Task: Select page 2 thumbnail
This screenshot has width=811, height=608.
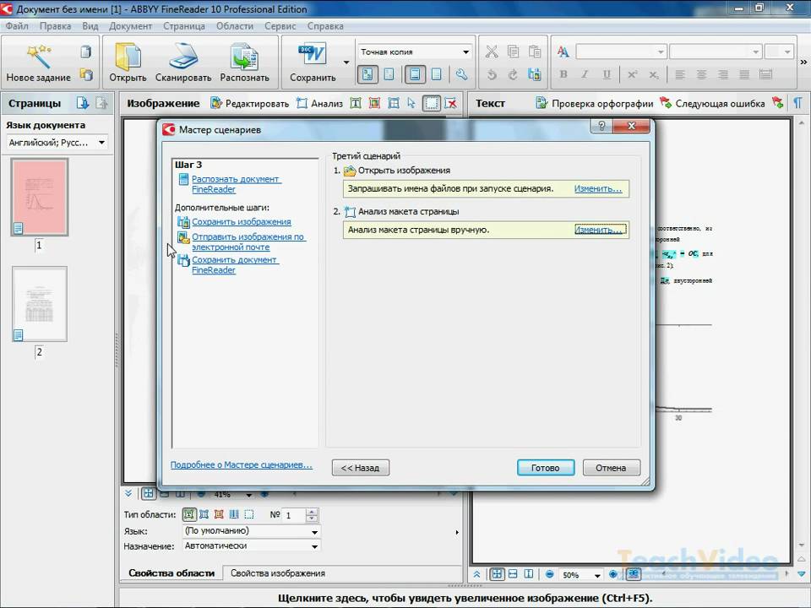Action: pyautogui.click(x=40, y=304)
